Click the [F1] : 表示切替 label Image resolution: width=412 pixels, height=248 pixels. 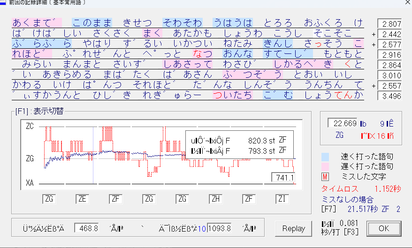pyautogui.click(x=39, y=111)
